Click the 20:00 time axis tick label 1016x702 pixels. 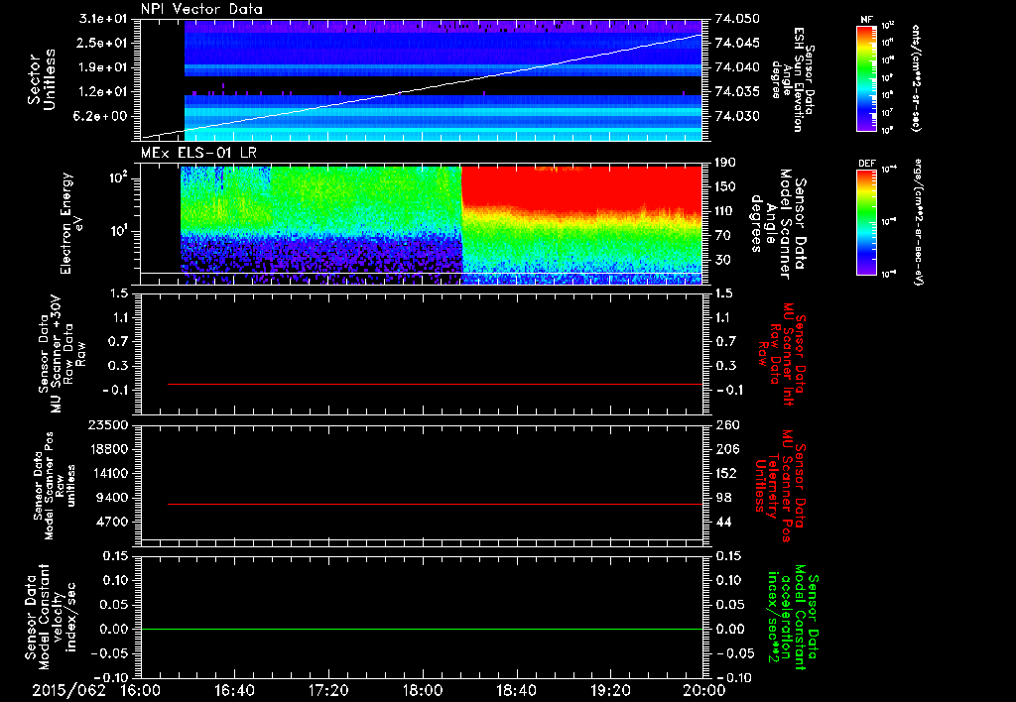[704, 690]
